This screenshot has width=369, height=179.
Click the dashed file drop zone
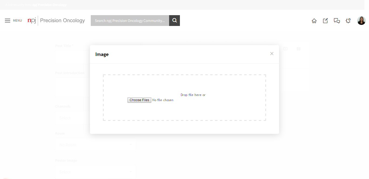[185, 98]
